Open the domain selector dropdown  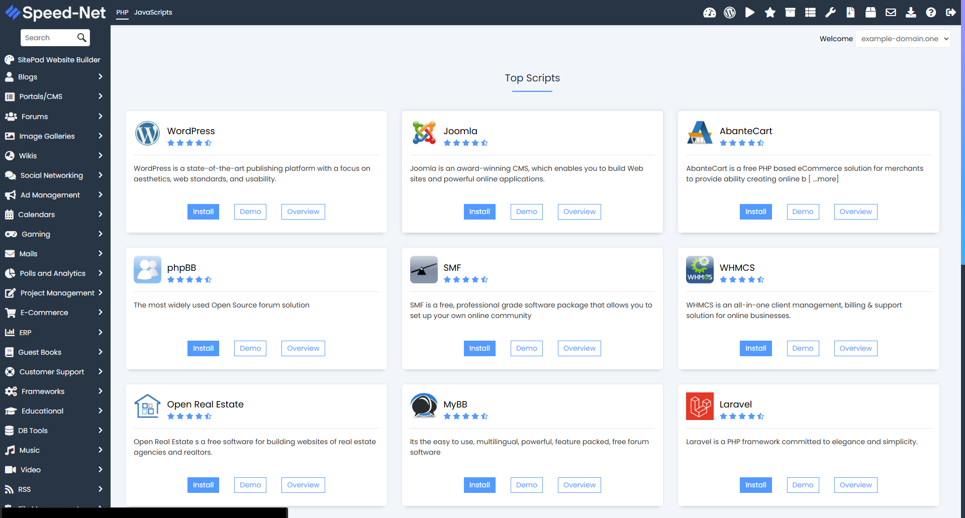pos(903,39)
